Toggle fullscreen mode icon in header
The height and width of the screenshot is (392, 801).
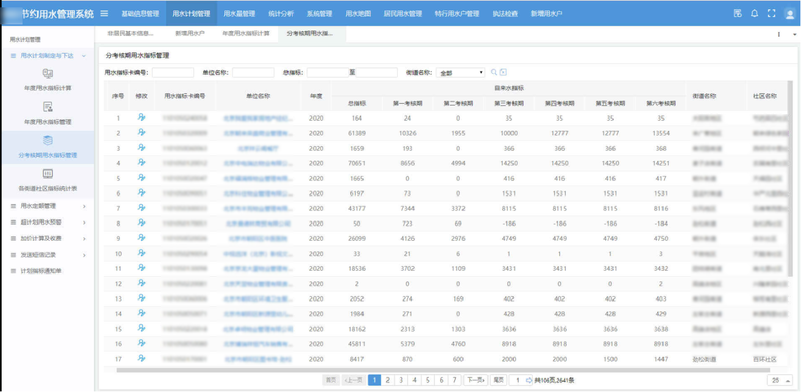[x=771, y=13]
